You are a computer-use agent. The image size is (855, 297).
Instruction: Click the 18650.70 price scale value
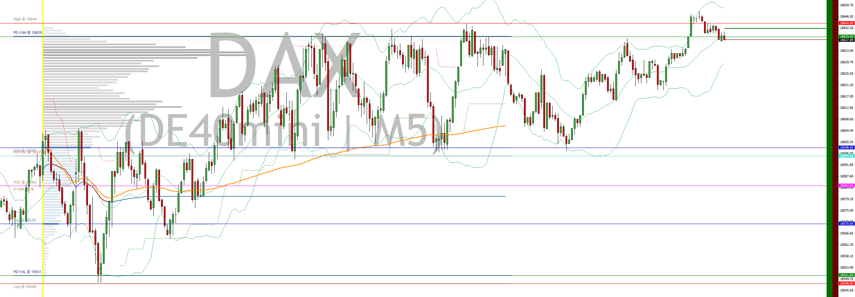pyautogui.click(x=847, y=5)
